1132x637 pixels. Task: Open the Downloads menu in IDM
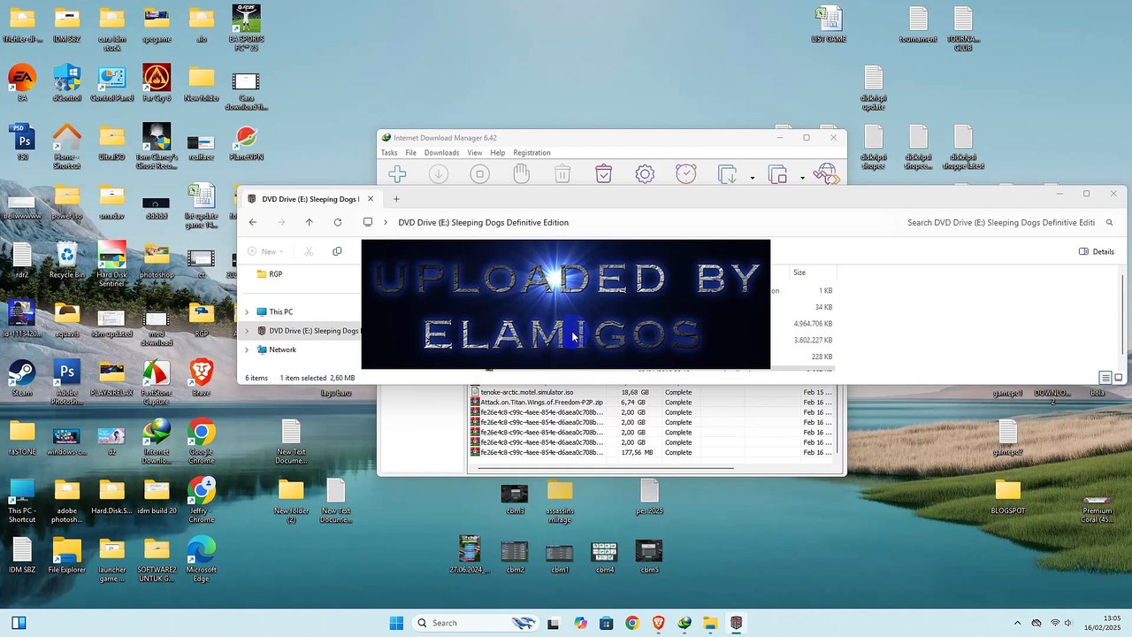click(x=442, y=153)
